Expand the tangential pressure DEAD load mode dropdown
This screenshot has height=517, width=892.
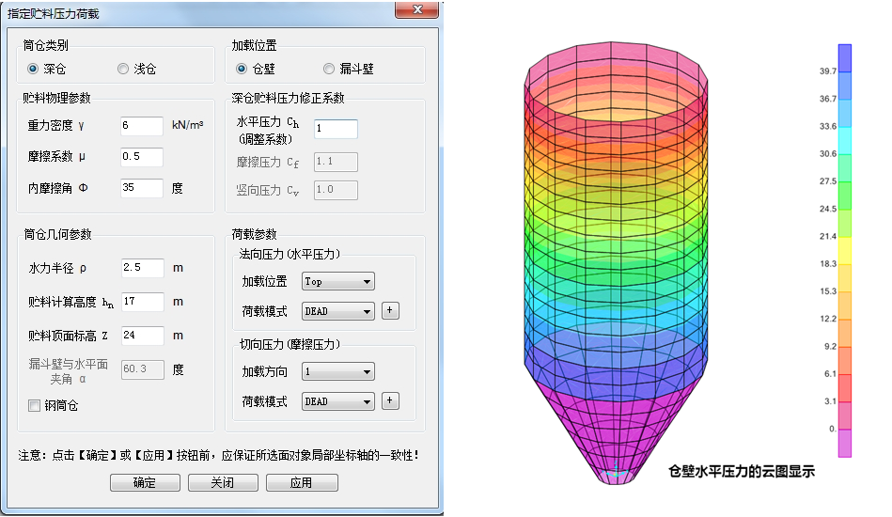point(337,401)
